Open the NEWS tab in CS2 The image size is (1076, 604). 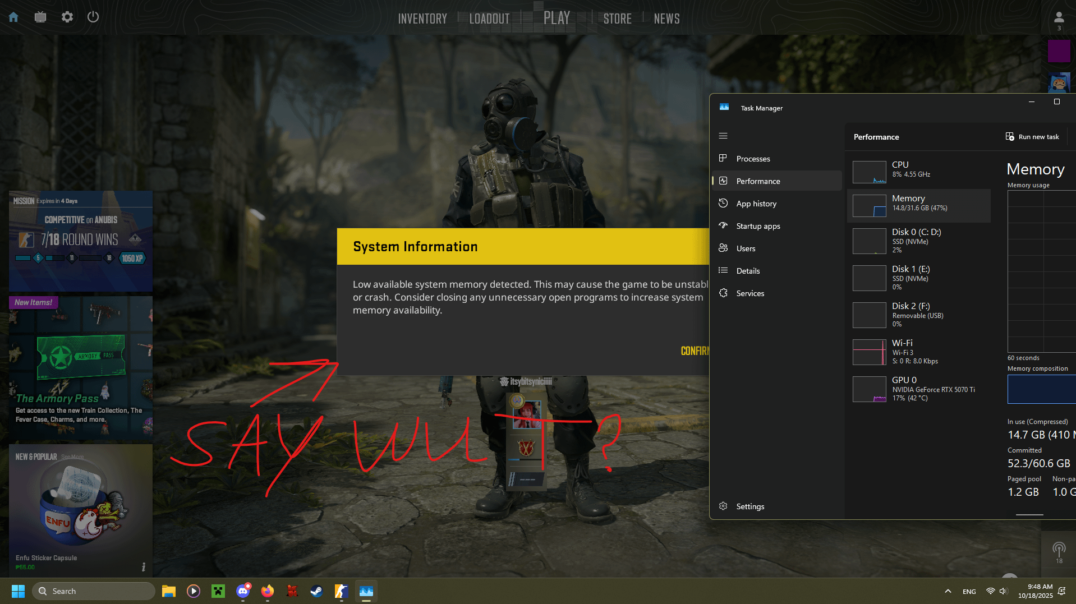click(x=666, y=19)
